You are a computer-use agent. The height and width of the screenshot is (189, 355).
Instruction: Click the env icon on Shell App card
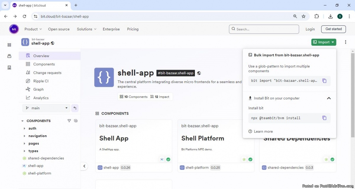point(162,159)
